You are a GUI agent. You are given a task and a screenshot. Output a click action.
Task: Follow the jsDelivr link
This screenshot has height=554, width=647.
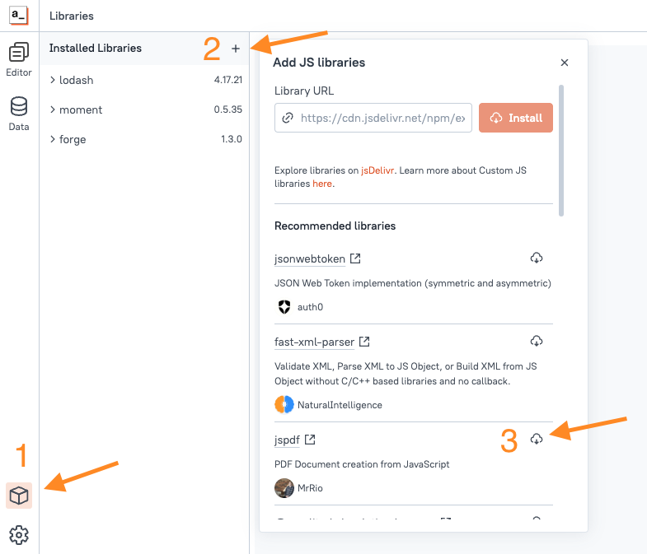click(x=377, y=170)
